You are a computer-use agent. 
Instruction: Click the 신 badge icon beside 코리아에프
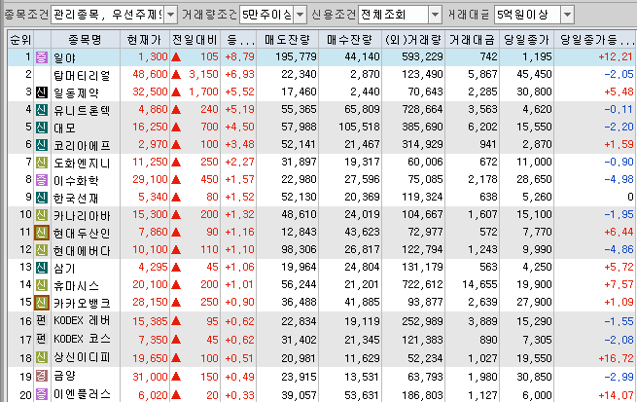tap(42, 145)
